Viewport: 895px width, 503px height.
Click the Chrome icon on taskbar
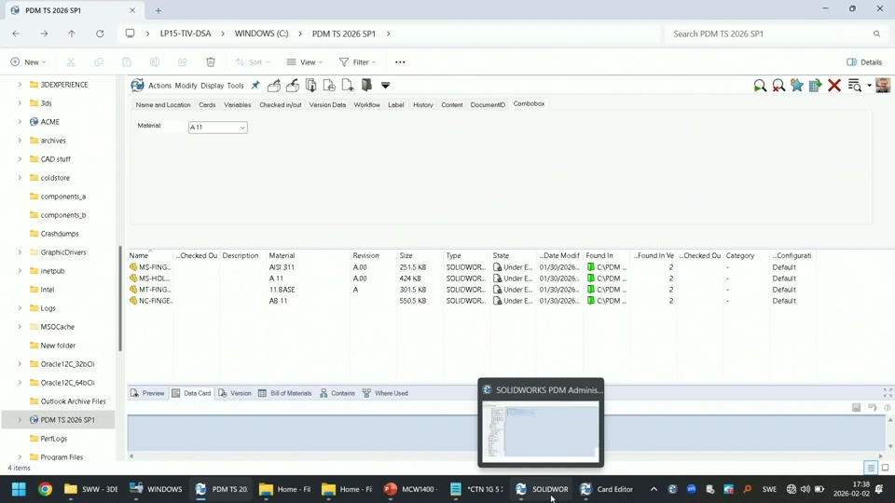pyautogui.click(x=45, y=489)
